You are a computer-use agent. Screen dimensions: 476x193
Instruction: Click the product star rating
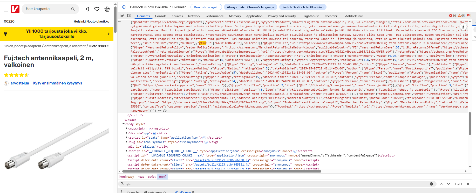click(16, 75)
